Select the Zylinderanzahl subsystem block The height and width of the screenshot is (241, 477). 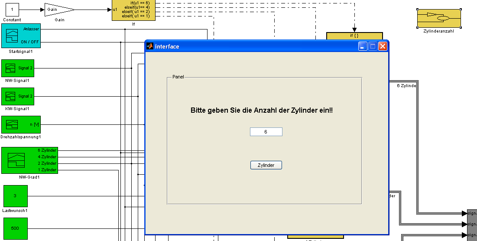click(x=439, y=18)
